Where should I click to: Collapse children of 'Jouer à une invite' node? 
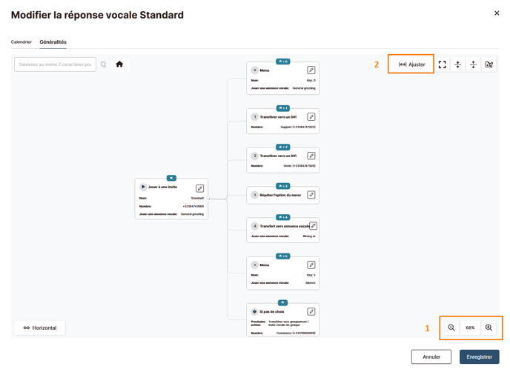pos(209,199)
